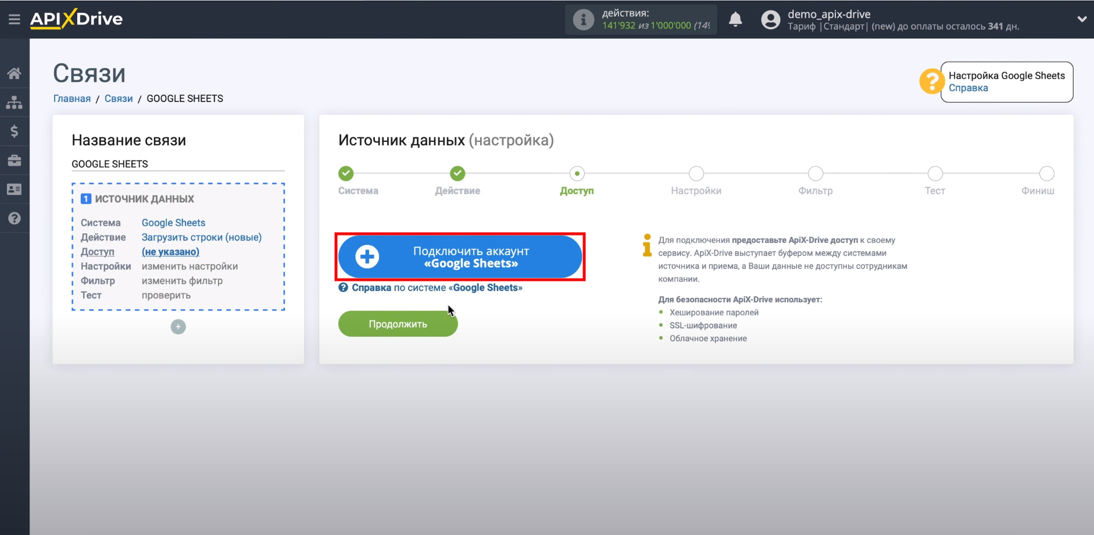Viewport: 1094px width, 535px height.
Task: Click the green Продолжить button
Action: click(398, 324)
